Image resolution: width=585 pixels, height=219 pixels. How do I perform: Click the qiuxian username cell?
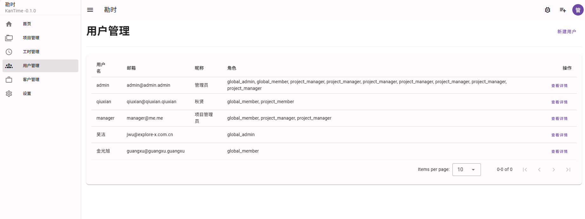click(x=104, y=102)
